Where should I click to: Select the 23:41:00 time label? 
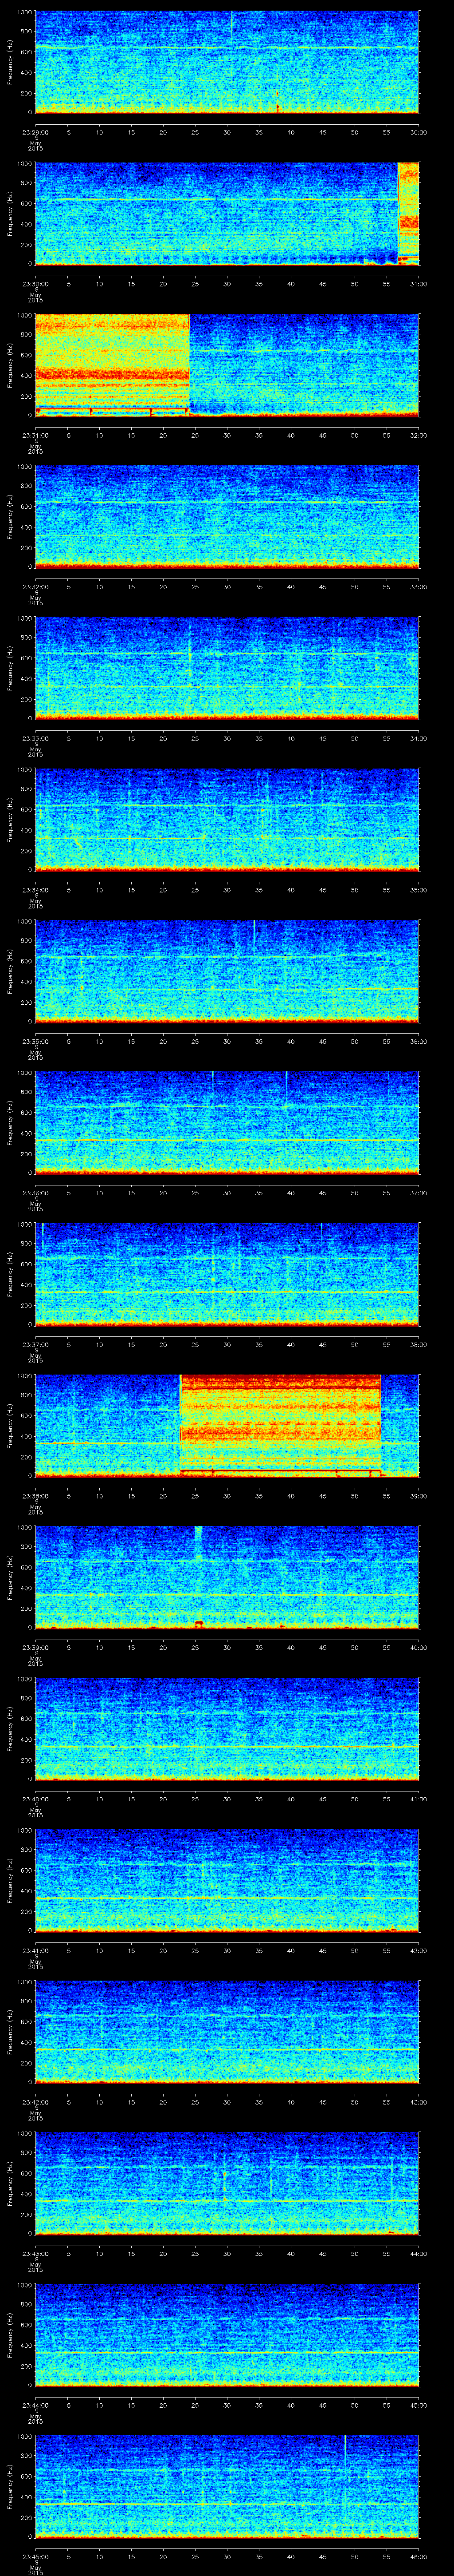click(x=35, y=1950)
